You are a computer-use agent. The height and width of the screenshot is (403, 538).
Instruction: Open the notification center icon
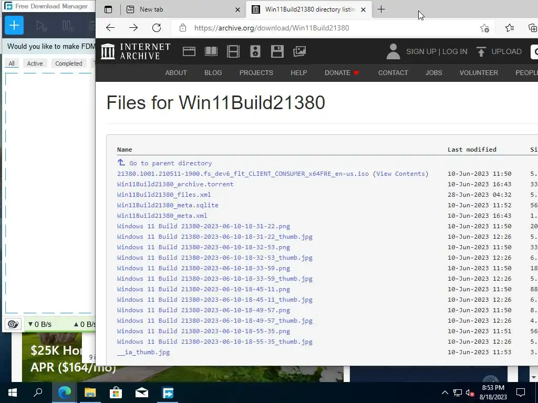pos(521,393)
